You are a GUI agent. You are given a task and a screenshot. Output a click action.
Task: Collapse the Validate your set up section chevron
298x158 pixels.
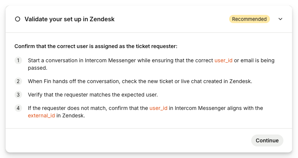(x=280, y=19)
